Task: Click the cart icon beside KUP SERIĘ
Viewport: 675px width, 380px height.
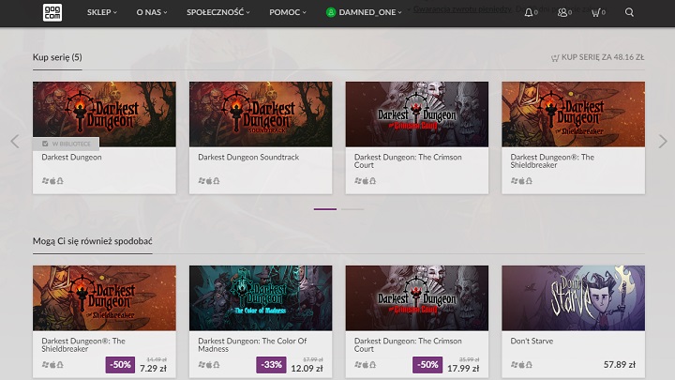Action: click(555, 58)
